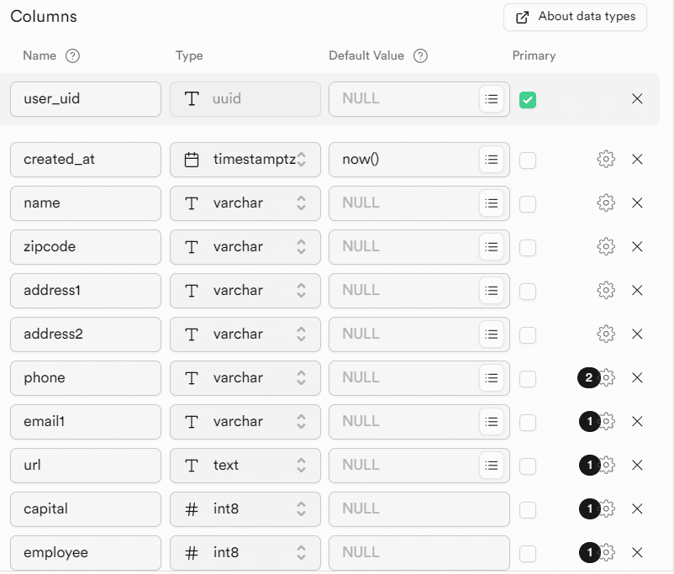Delete the employee column using X icon
Viewport: 674px width, 574px height.
(x=637, y=553)
